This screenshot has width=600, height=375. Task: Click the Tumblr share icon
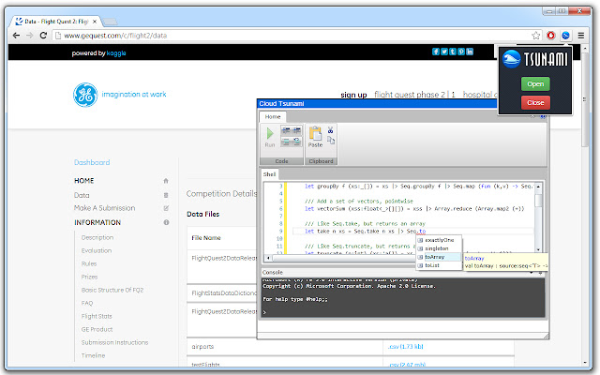pyautogui.click(x=453, y=52)
